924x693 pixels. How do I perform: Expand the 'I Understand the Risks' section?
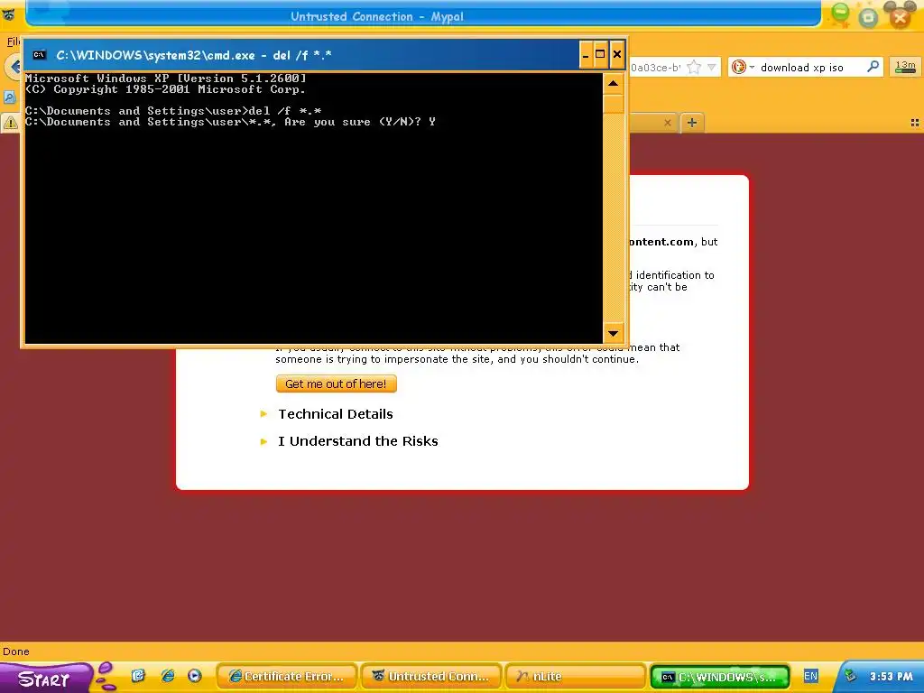(x=349, y=440)
